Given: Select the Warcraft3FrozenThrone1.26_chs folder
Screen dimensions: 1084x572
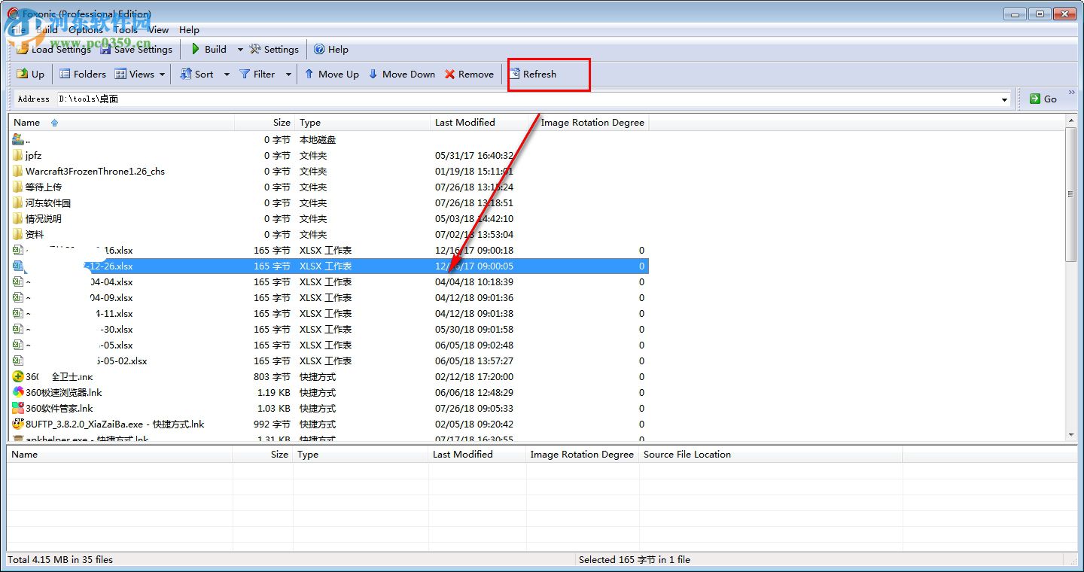Looking at the screenshot, I should click(95, 172).
